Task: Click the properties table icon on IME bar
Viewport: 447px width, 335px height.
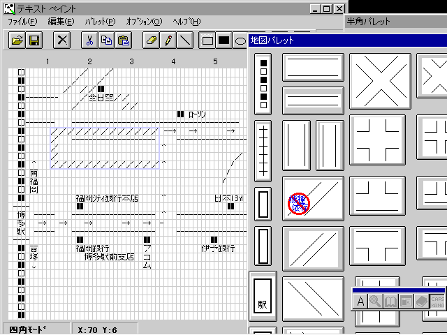Action: coord(405,301)
